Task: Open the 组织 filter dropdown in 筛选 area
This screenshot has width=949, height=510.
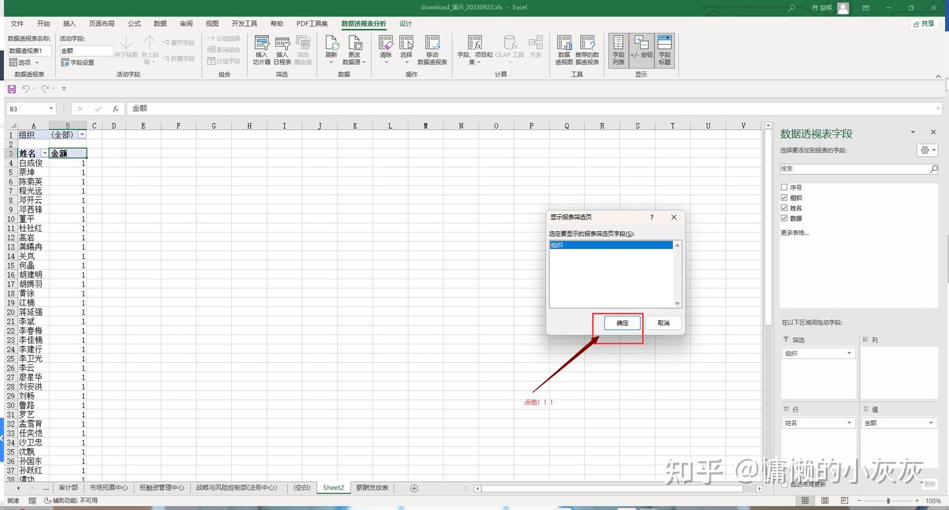Action: click(849, 353)
